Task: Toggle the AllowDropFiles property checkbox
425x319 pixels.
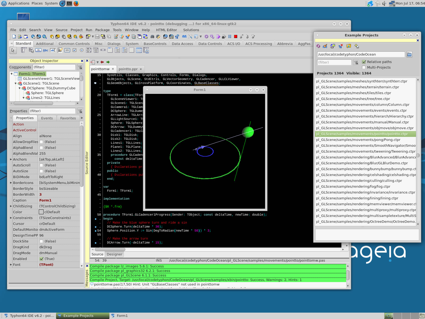Action: [41, 142]
